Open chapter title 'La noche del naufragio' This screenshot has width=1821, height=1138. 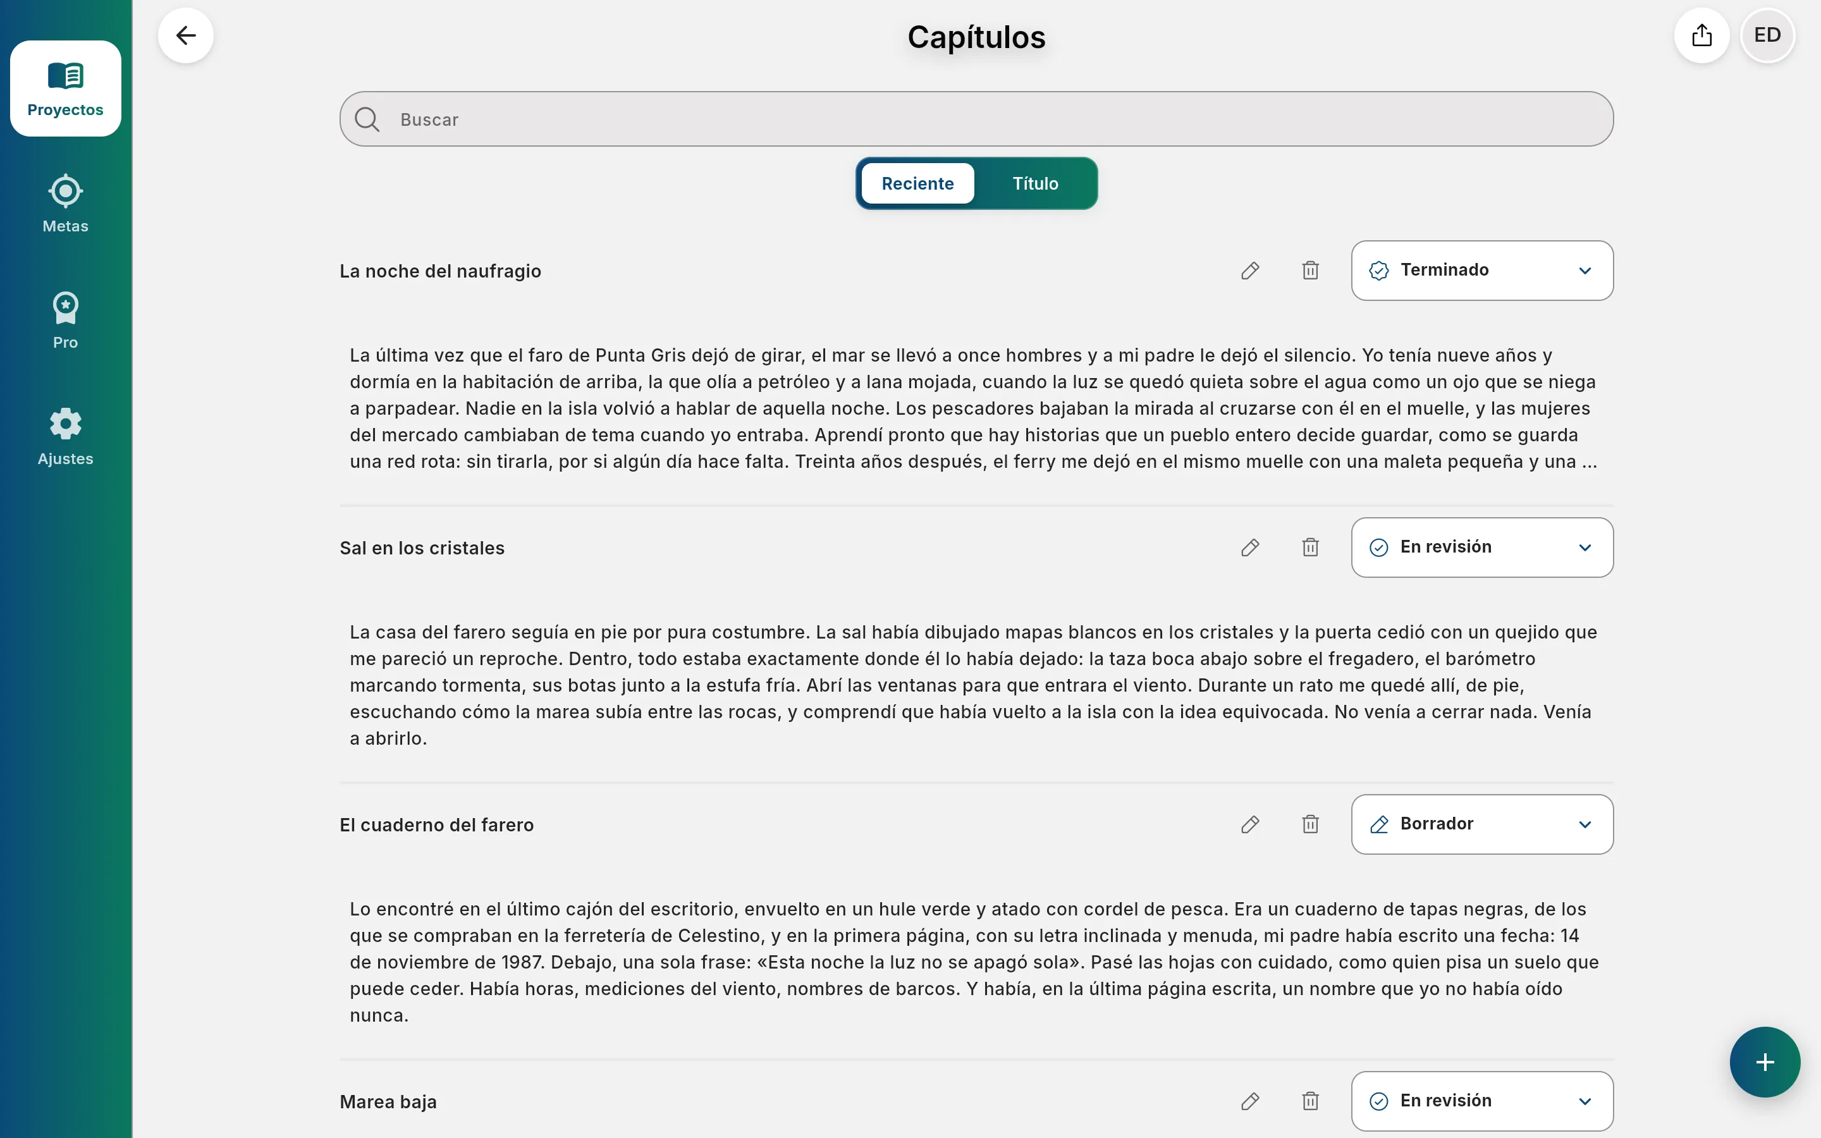click(x=440, y=272)
